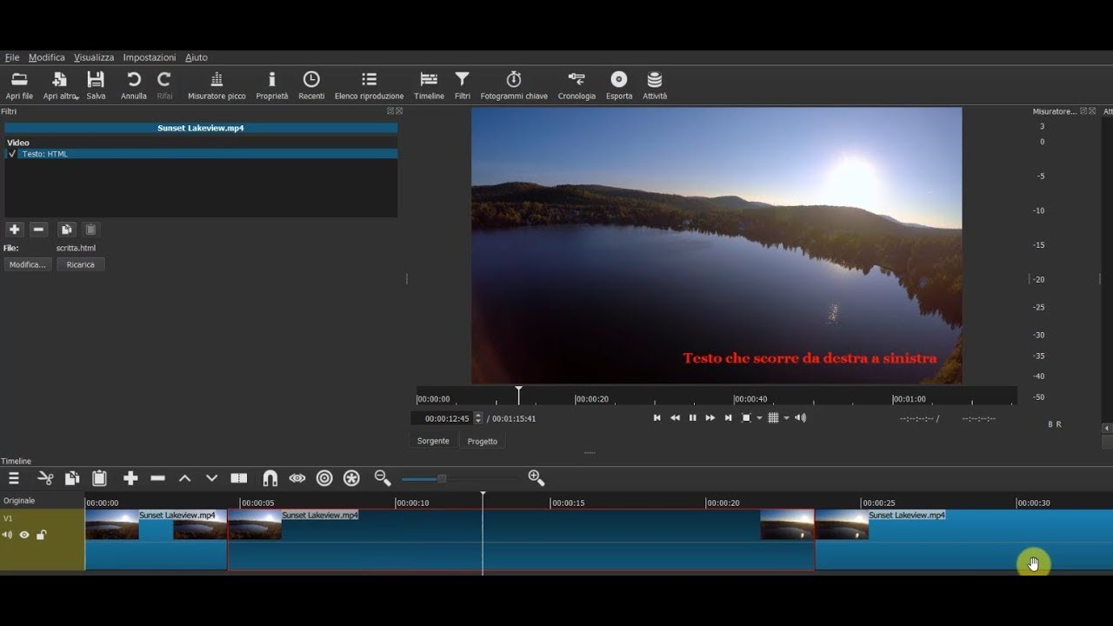Uncheck the Testo: HTML filter checkbox
This screenshot has width=1113, height=626.
pyautogui.click(x=12, y=154)
